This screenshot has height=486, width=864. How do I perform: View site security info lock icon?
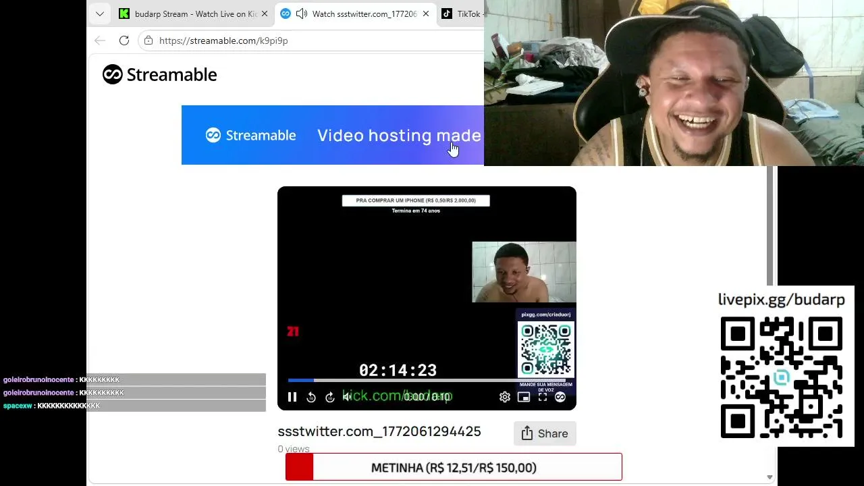pos(148,40)
